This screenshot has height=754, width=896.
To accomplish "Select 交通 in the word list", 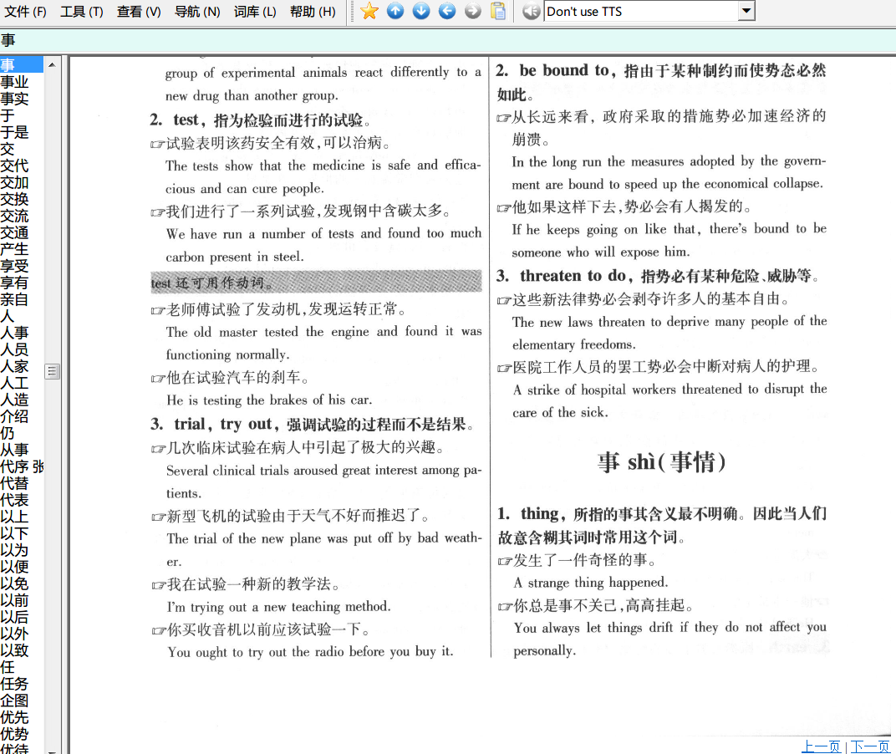I will 14,232.
